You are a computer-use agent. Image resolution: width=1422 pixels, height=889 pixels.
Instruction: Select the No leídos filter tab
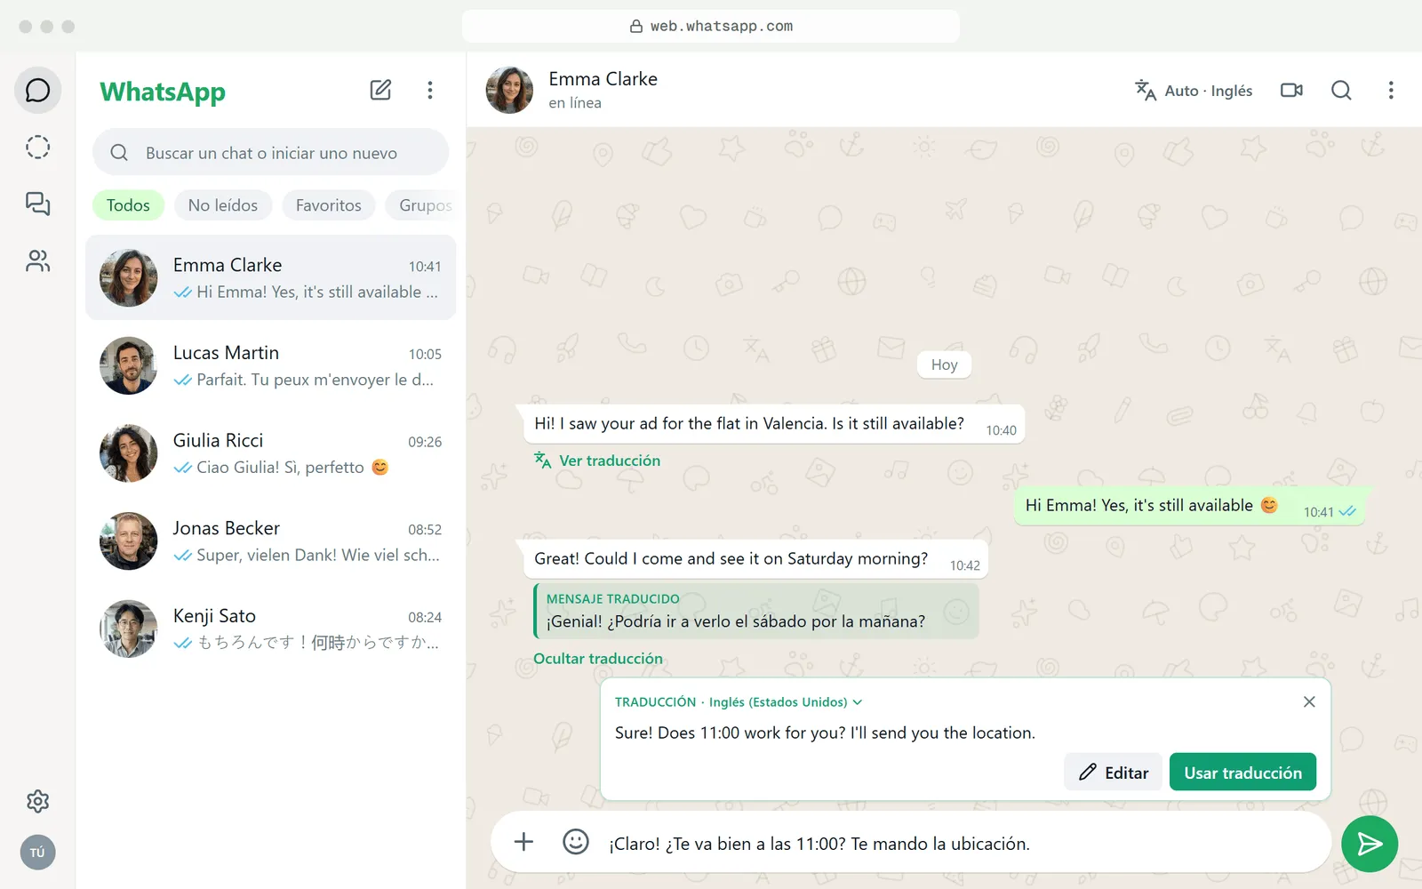tap(223, 205)
